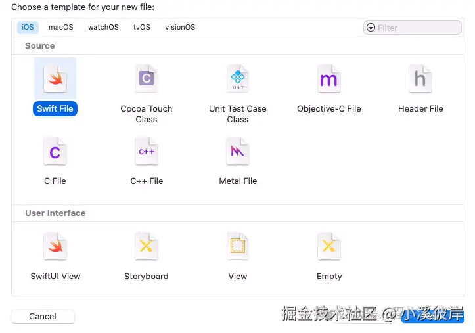The image size is (475, 333).
Task: Click the filter icon in search field
Action: coord(371,28)
